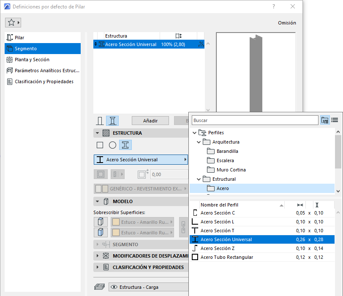Open Clasificación y Propiedades sidebar page
Image resolution: width=343 pixels, height=296 pixels.
click(43, 81)
